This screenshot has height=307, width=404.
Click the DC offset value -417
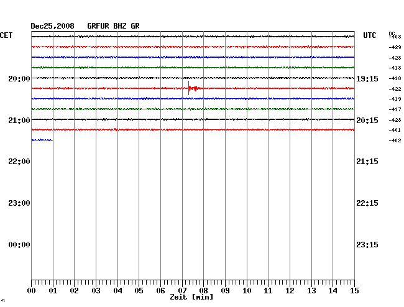395,109
